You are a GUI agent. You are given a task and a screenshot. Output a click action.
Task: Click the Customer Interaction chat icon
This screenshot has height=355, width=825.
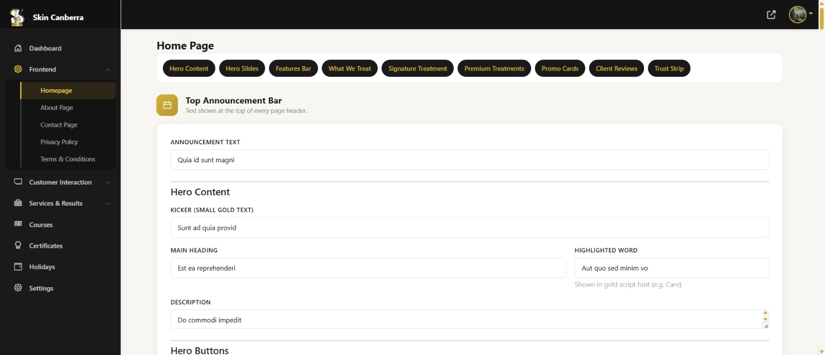(x=18, y=182)
